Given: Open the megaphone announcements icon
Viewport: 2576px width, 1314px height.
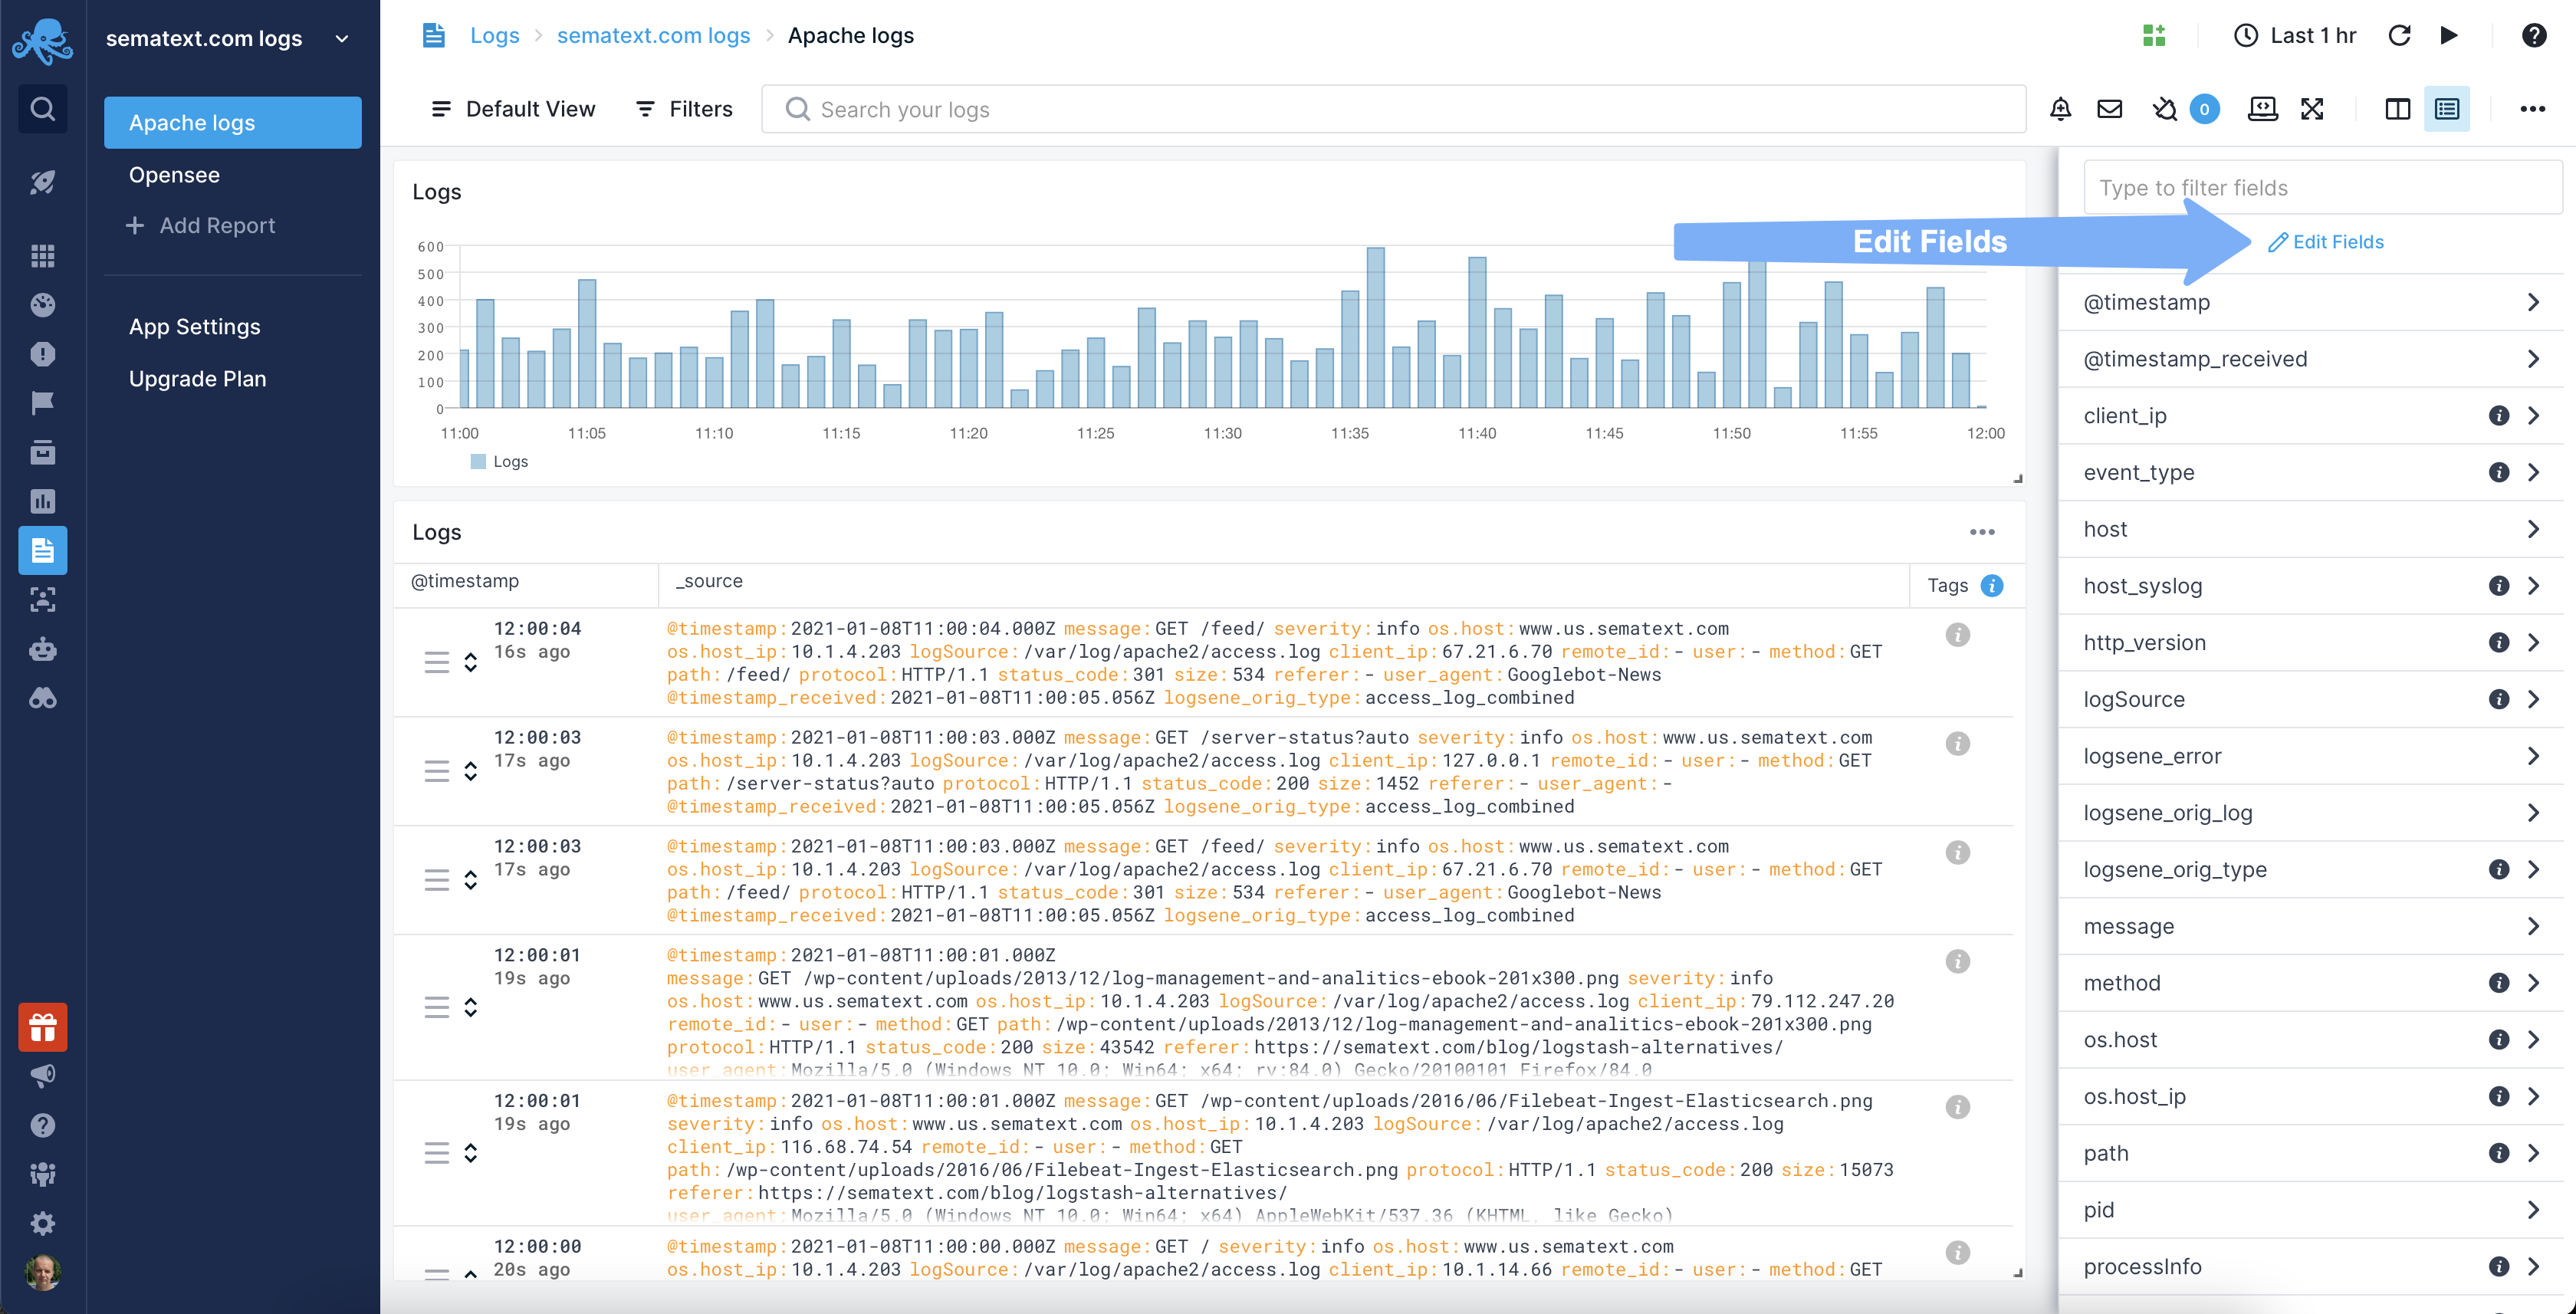Looking at the screenshot, I should click(x=42, y=1076).
